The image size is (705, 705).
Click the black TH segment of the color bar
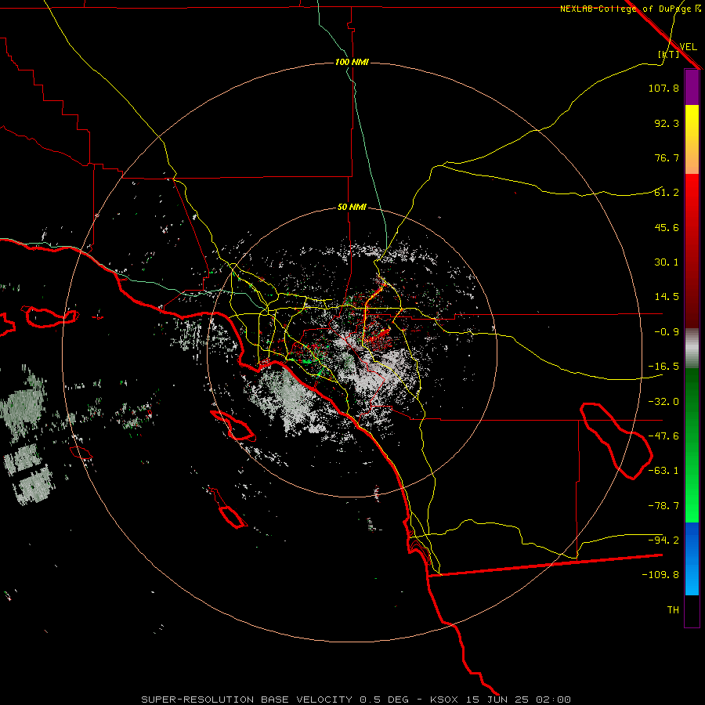coord(692,610)
